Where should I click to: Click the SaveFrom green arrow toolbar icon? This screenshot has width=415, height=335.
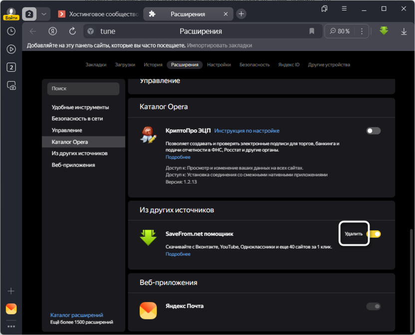point(384,31)
